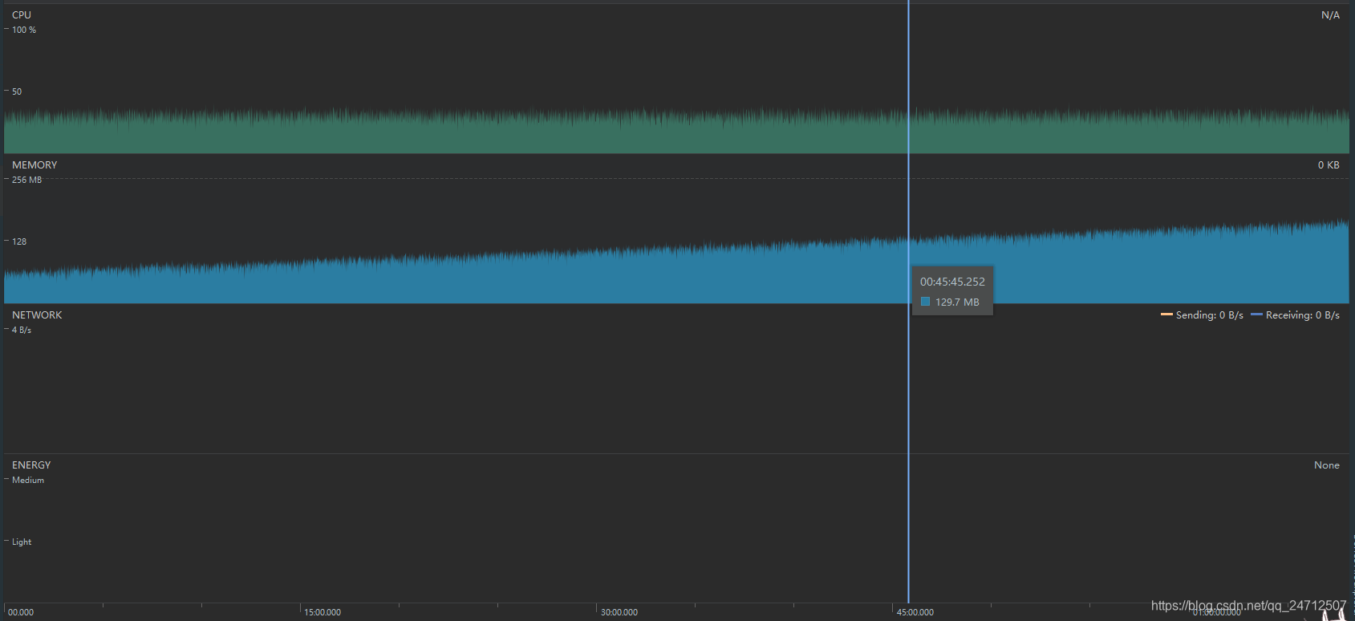Click the Light energy axis label

(22, 542)
